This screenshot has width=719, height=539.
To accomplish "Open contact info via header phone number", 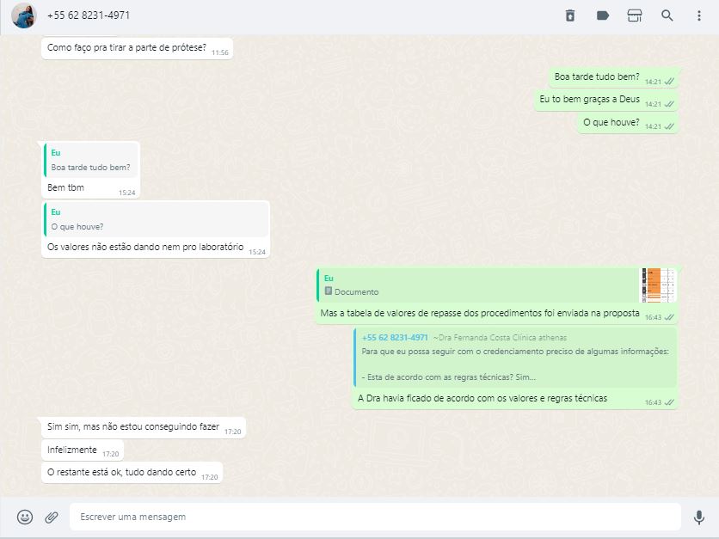I will tap(89, 15).
